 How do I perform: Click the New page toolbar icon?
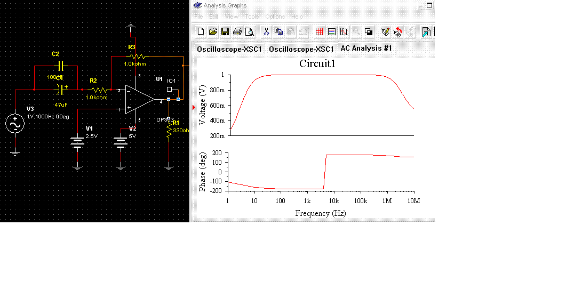[201, 32]
